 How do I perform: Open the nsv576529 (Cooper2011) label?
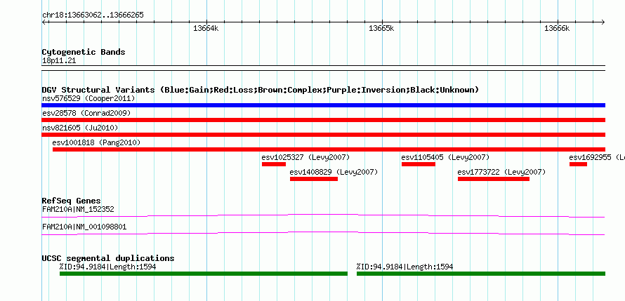88,98
